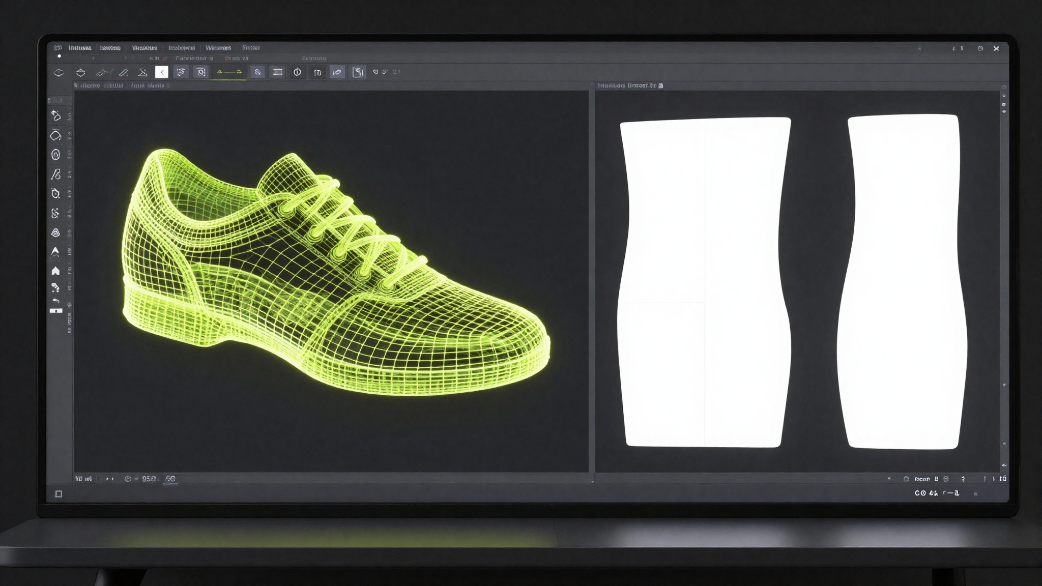Select the checkered fill tool in the left sidebar
The image size is (1042, 586).
pyautogui.click(x=55, y=288)
